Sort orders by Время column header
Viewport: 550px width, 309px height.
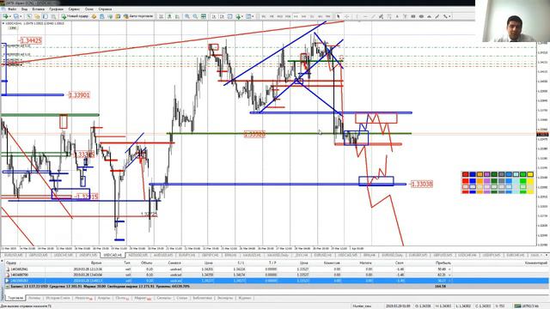pyautogui.click(x=96, y=263)
